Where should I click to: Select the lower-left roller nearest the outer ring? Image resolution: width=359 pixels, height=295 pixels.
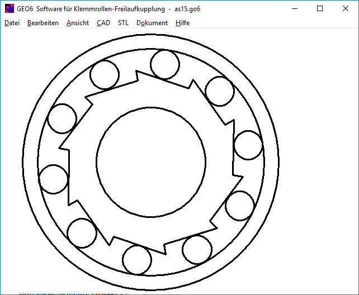[82, 233]
